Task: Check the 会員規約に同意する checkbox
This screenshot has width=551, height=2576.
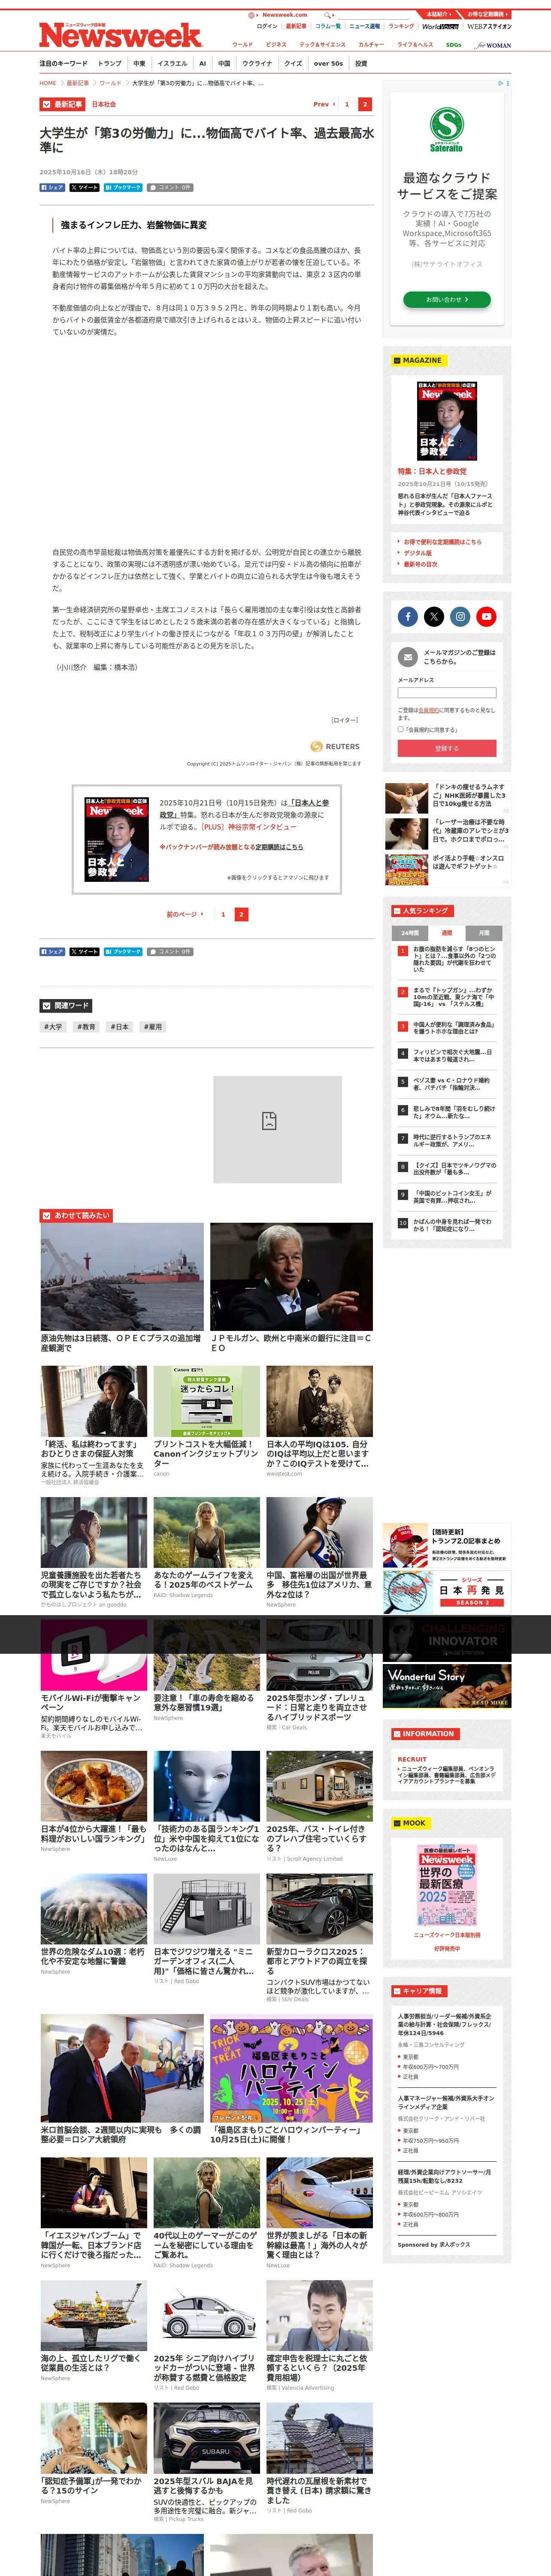Action: (401, 729)
